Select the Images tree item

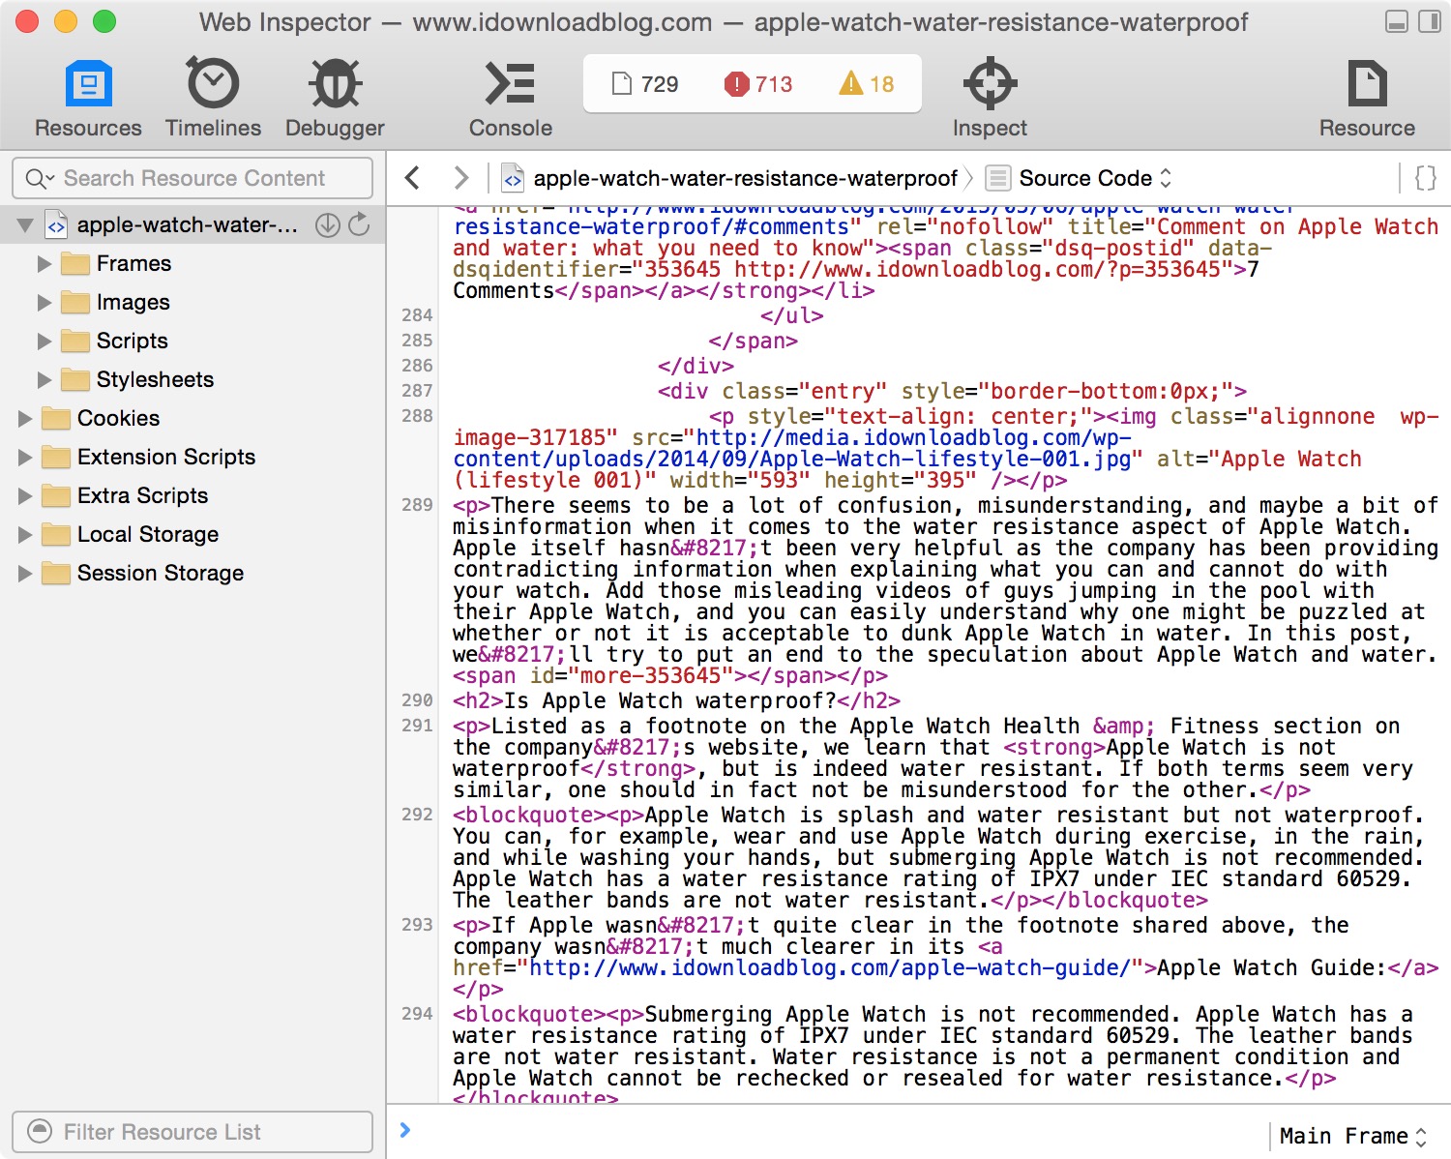[192, 302]
